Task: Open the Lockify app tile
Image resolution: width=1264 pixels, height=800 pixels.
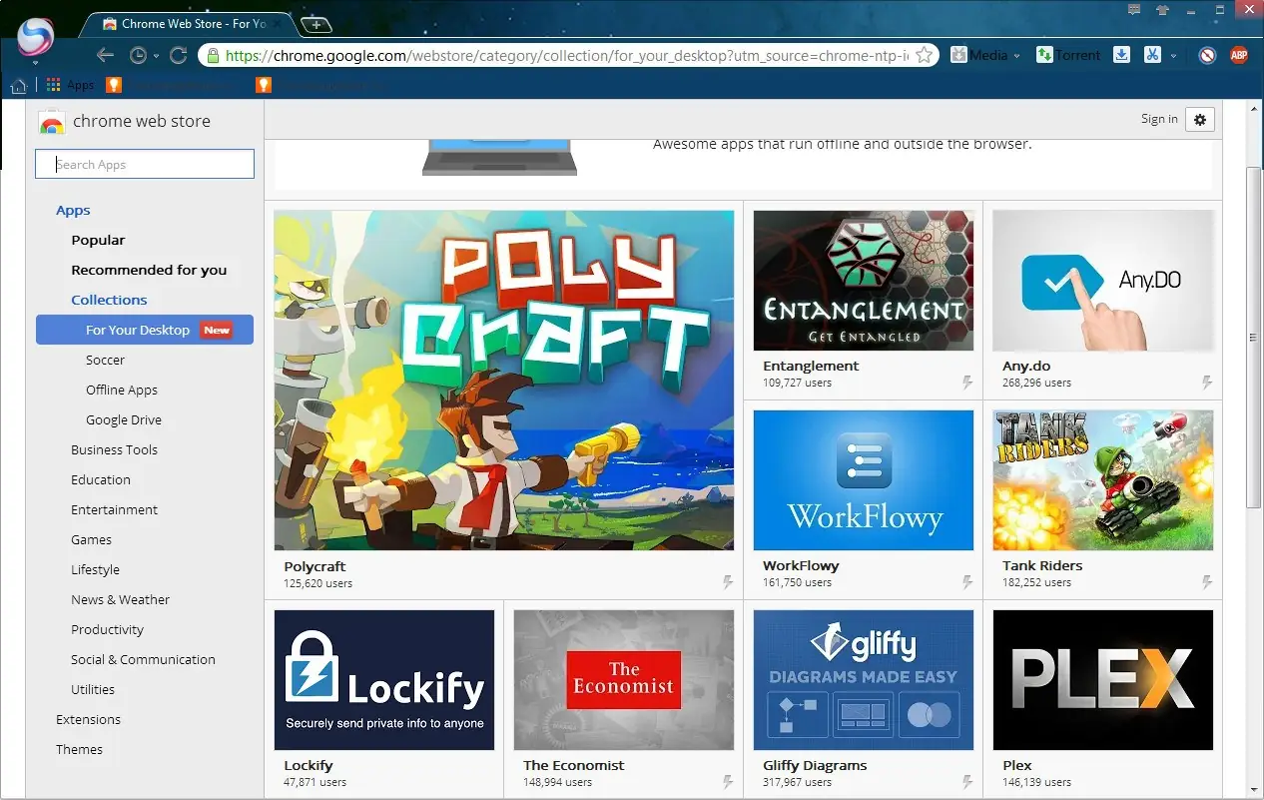Action: pyautogui.click(x=384, y=699)
